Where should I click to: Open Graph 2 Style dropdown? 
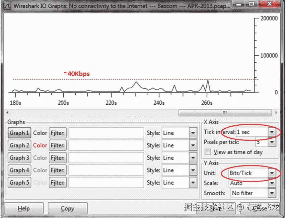pos(193,145)
